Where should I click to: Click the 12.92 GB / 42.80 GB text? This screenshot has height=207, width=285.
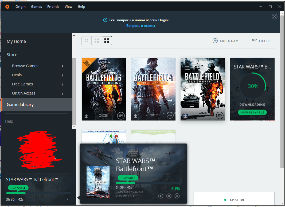[130, 192]
